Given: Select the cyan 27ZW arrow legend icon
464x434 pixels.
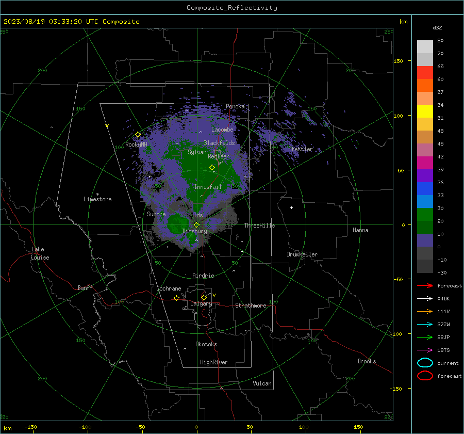Looking at the screenshot, I should [425, 325].
